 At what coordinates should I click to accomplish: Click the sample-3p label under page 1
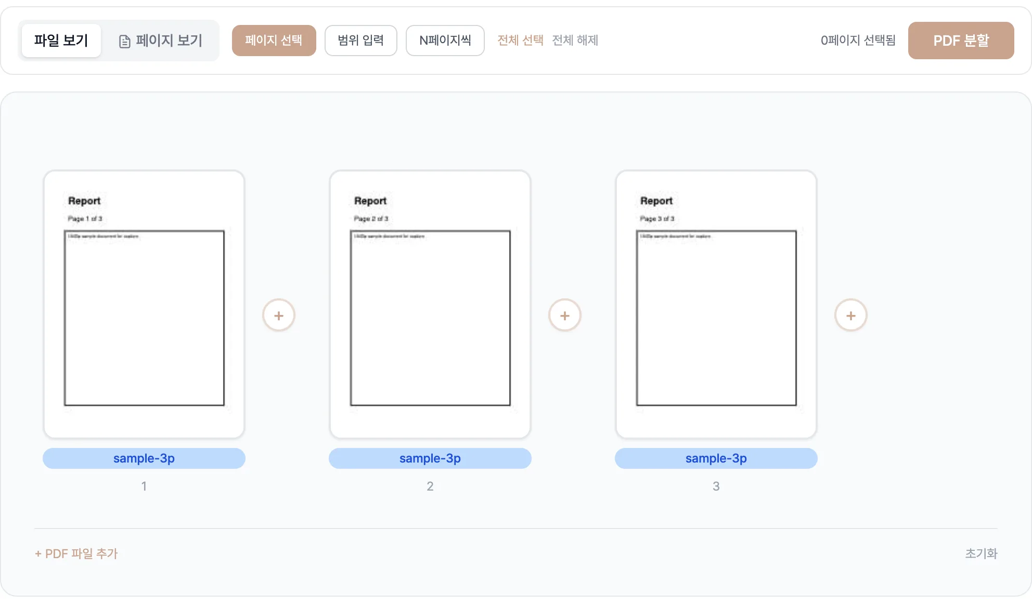tap(144, 458)
